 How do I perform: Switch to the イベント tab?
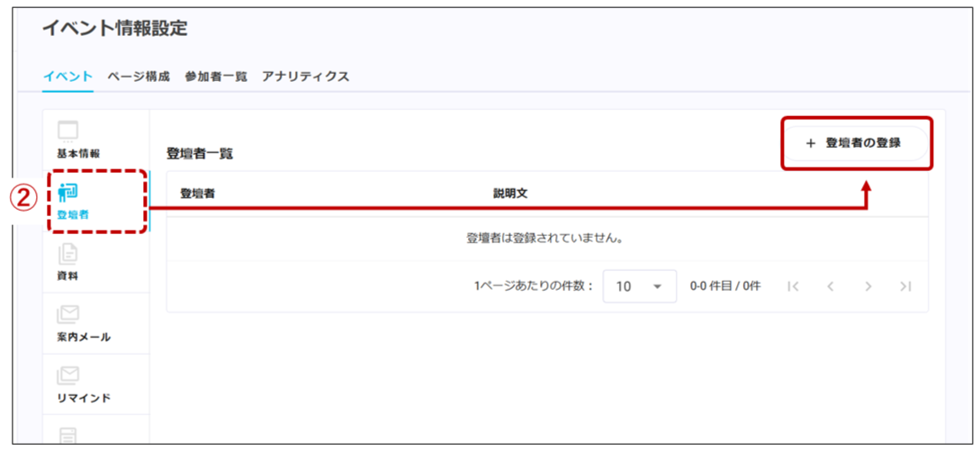click(x=67, y=77)
